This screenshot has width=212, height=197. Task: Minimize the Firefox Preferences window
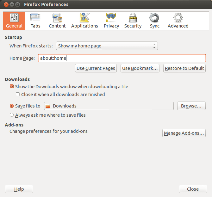[12, 4]
